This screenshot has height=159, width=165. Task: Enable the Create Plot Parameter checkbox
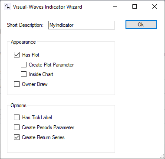pos(23,65)
